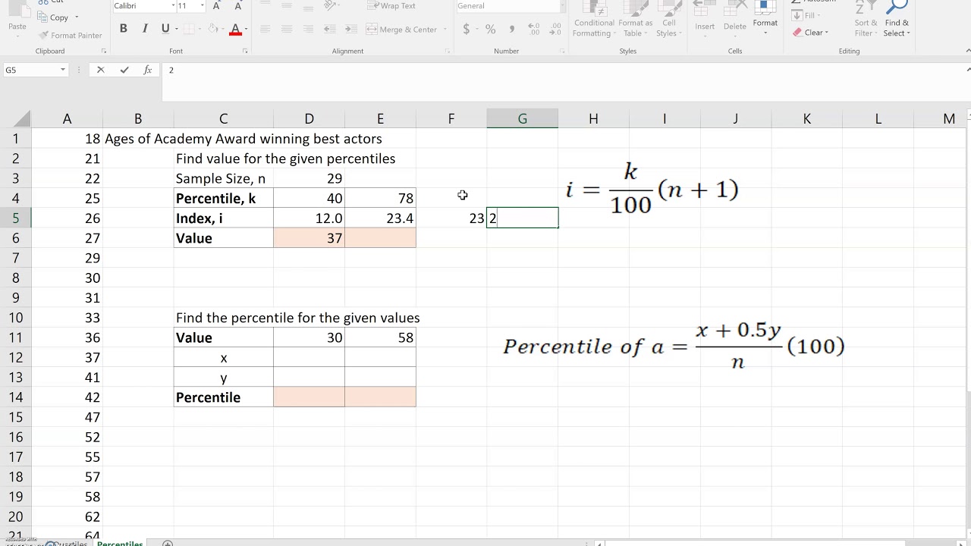Screen dimensions: 971x546
Task: Increase the indent
Action: click(x=350, y=29)
